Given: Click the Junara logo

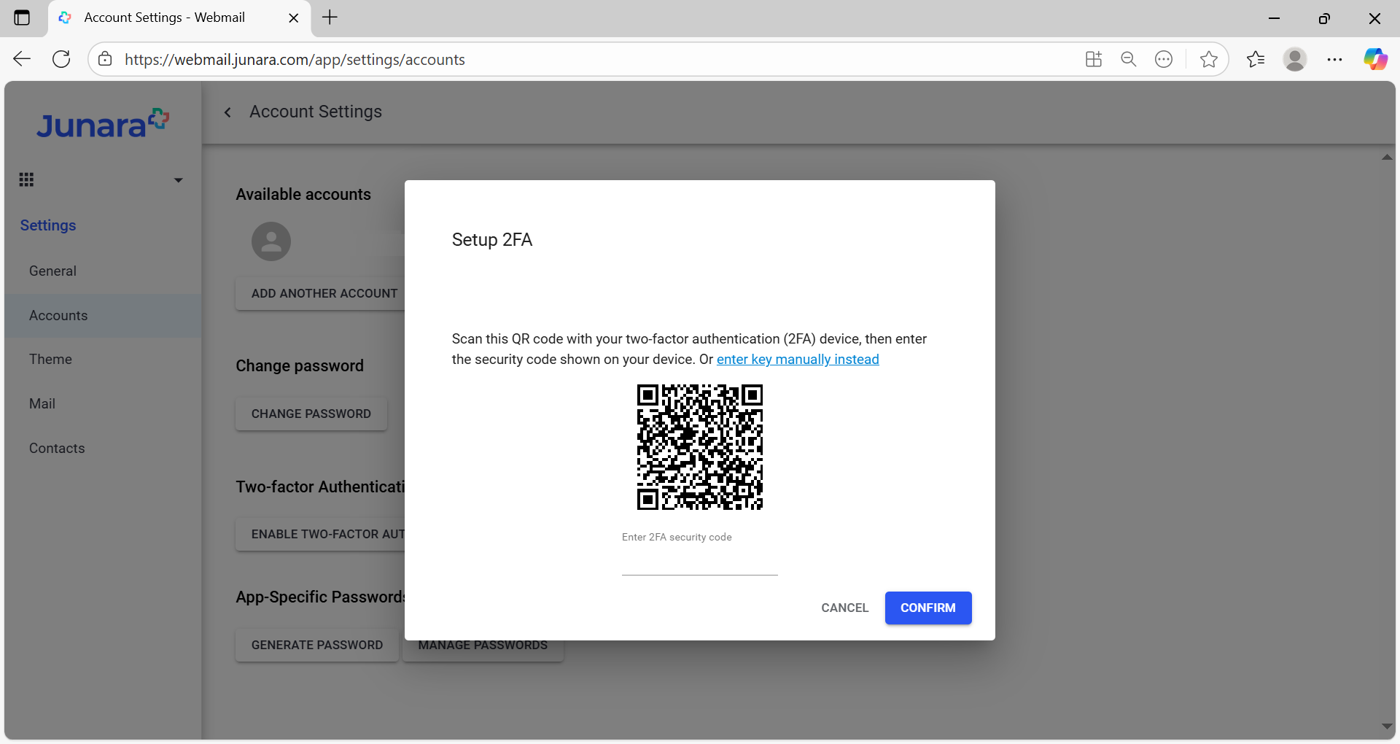Looking at the screenshot, I should click(103, 124).
